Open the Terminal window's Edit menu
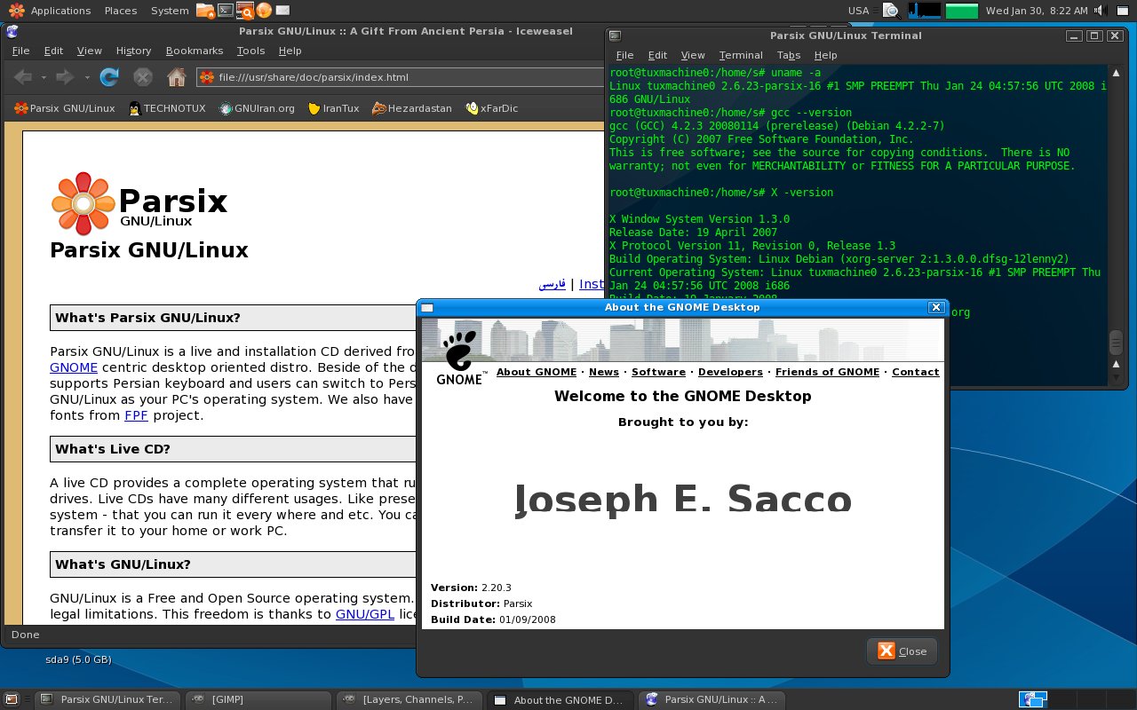The height and width of the screenshot is (710, 1137). tap(657, 55)
